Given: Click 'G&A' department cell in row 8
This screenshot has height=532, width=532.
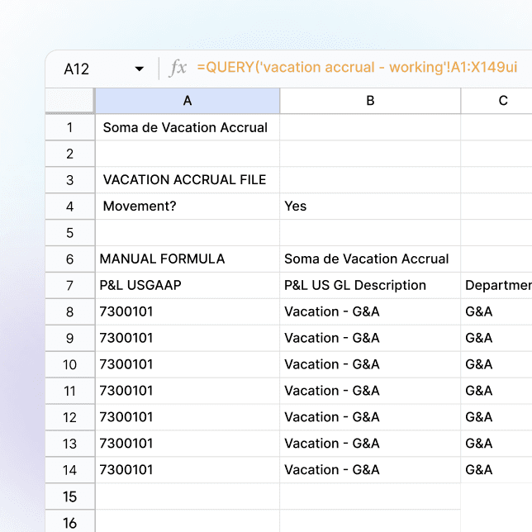Looking at the screenshot, I should click(x=496, y=311).
